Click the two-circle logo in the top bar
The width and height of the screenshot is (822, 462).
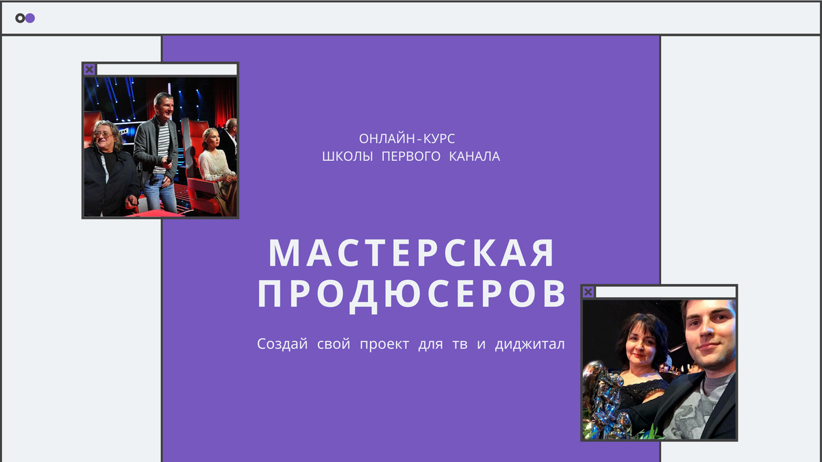(25, 18)
